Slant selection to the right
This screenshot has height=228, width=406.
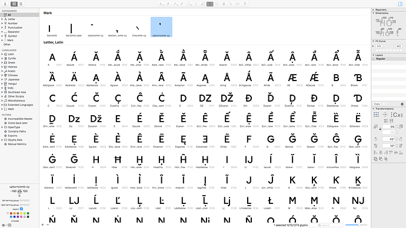[x=401, y=146]
